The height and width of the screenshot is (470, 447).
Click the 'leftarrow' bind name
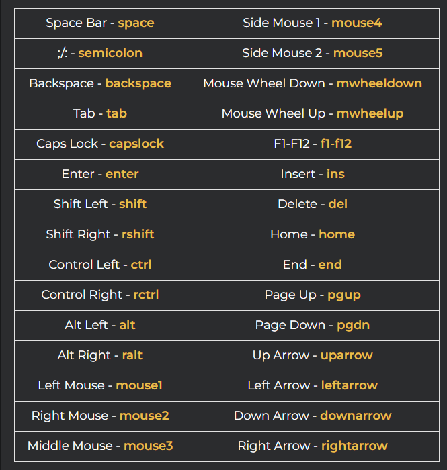click(350, 385)
